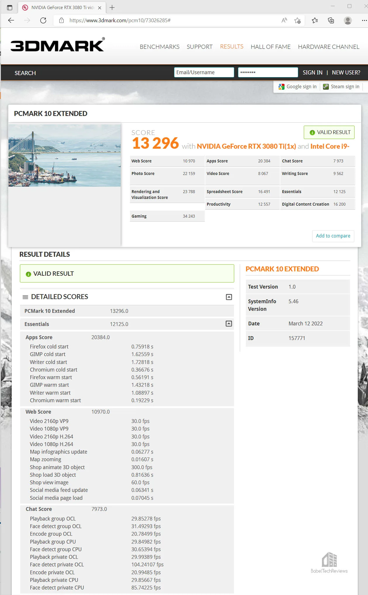Refresh the 3DMark results page
This screenshot has width=368, height=595.
tap(43, 20)
